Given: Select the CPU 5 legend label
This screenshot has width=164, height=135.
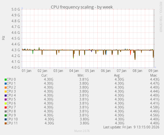Looking at the screenshot, I should pos(11,99).
